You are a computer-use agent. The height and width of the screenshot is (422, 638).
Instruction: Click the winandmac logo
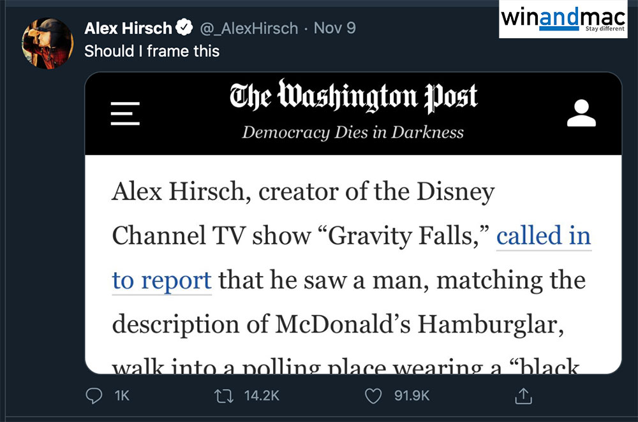563,20
